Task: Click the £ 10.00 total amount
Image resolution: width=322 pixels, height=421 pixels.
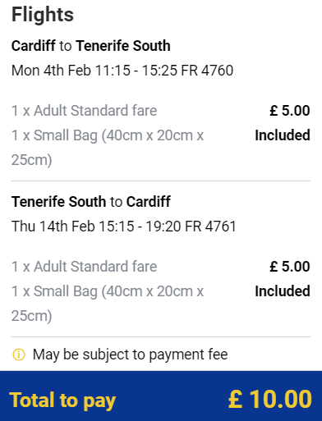Action: tap(270, 400)
